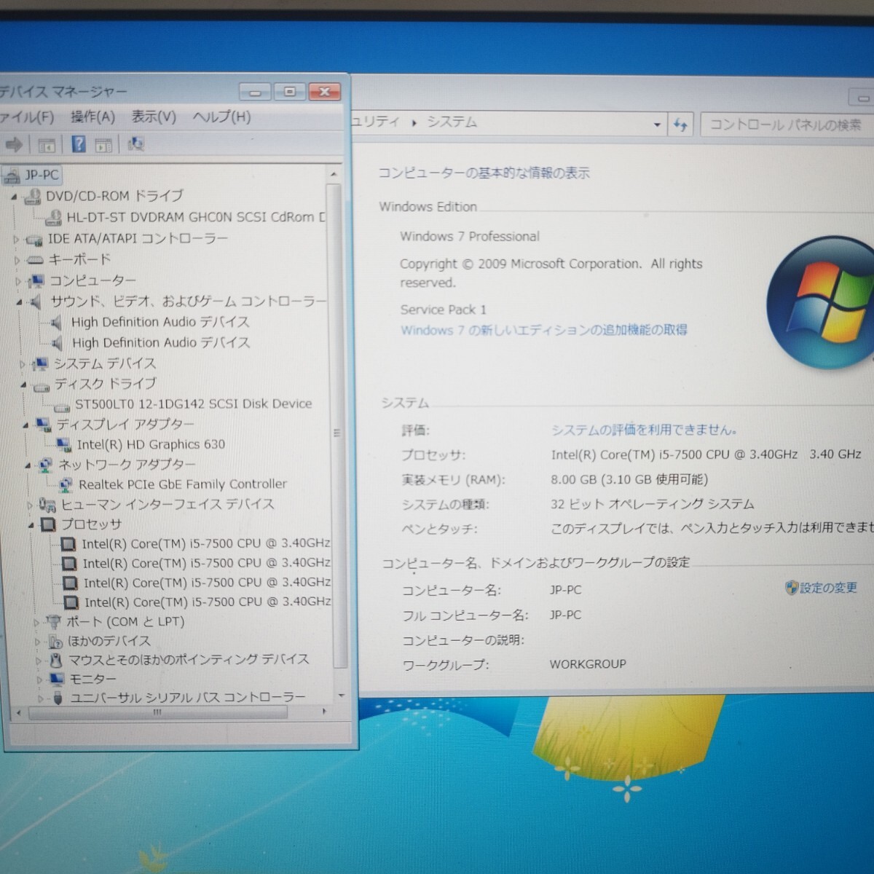874x874 pixels.
Task: Select Realtek PCIe GbE Family Controller
Action: 183,484
